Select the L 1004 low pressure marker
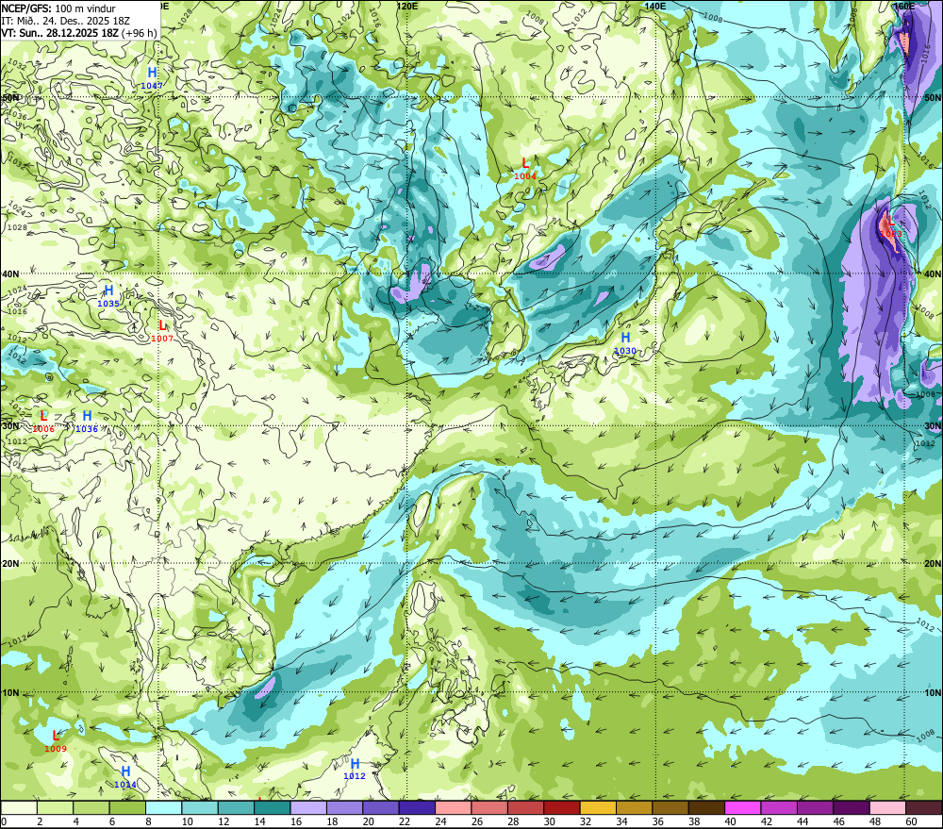Screen dimensions: 943x829 point(525,169)
